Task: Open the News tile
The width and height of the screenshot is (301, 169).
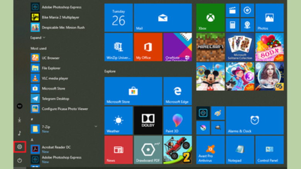Action: [118, 150]
